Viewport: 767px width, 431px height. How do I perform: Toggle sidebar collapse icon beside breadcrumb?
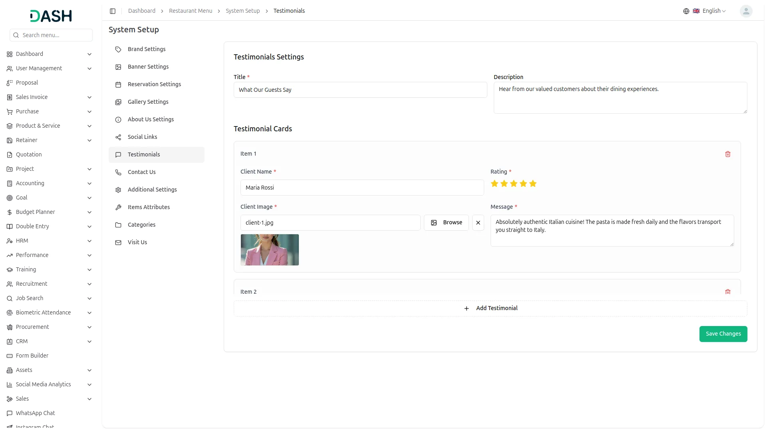coord(113,11)
